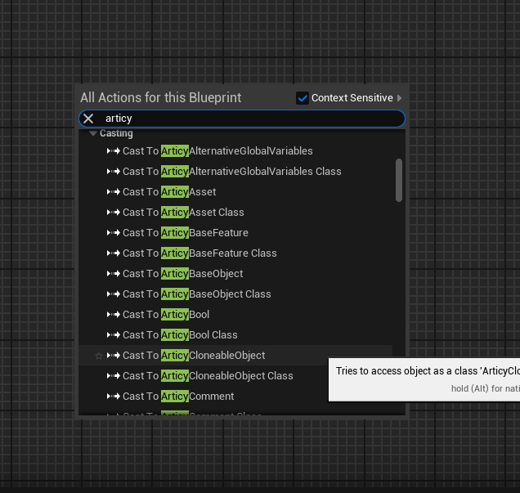Click cast icon beside ArticyAsset
The image size is (520, 493).
114,192
